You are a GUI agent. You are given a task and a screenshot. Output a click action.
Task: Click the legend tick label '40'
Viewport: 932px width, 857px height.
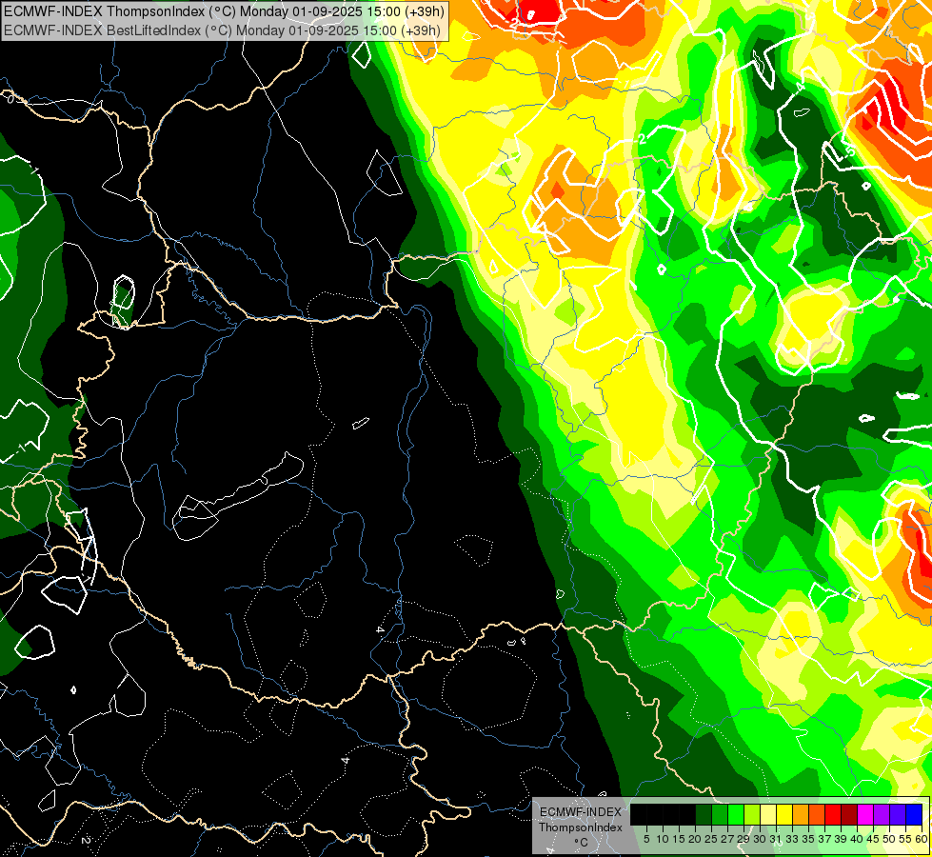click(857, 839)
